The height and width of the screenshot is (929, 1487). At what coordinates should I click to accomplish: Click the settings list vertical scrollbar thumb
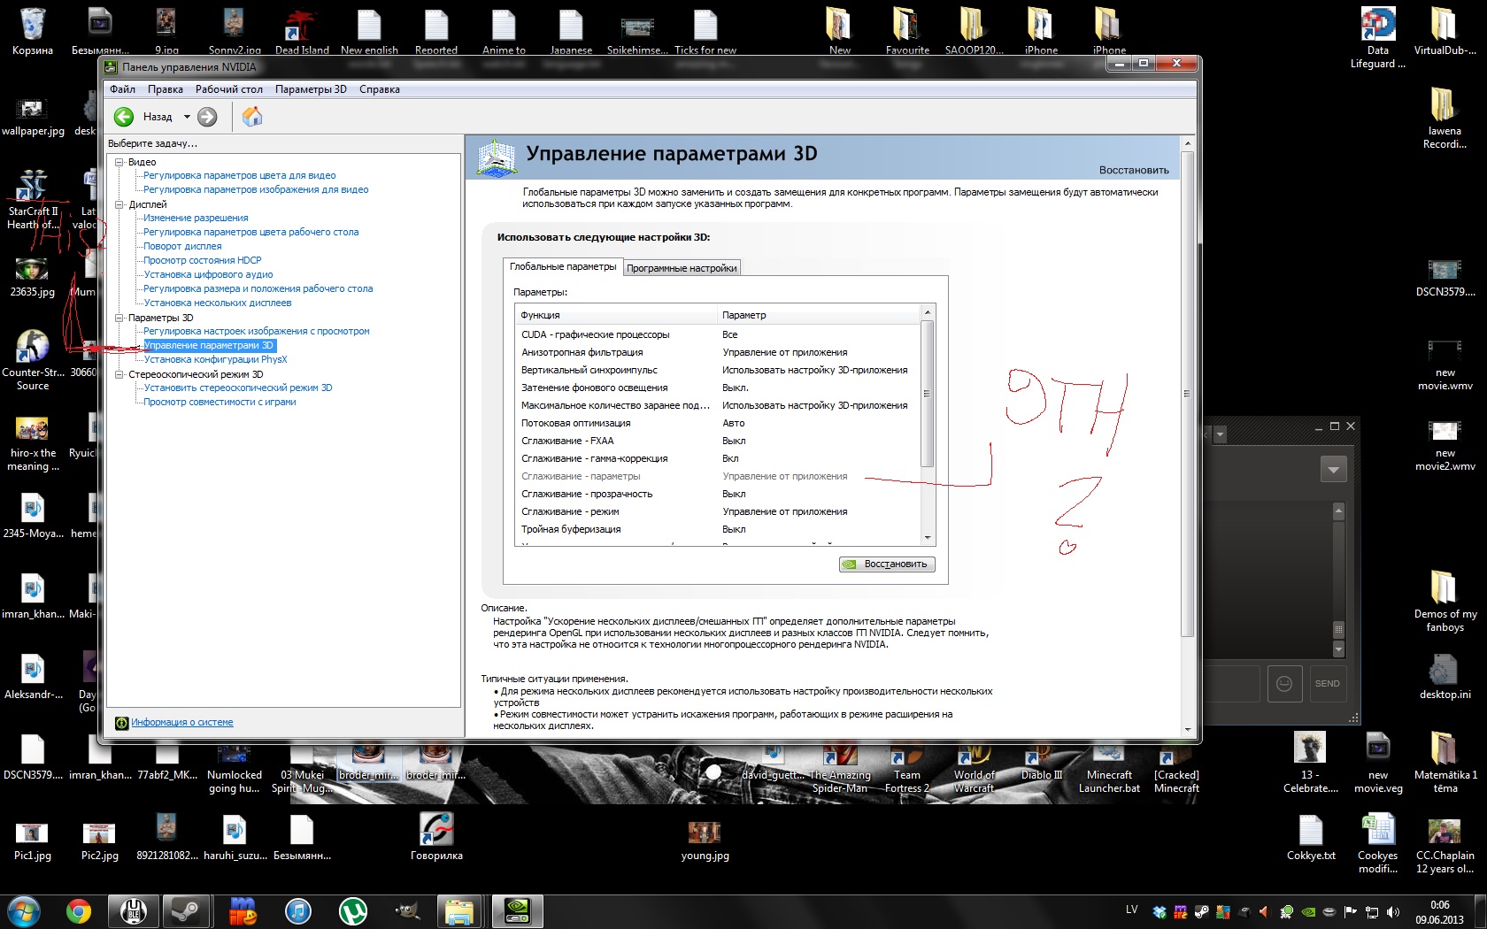tap(928, 394)
